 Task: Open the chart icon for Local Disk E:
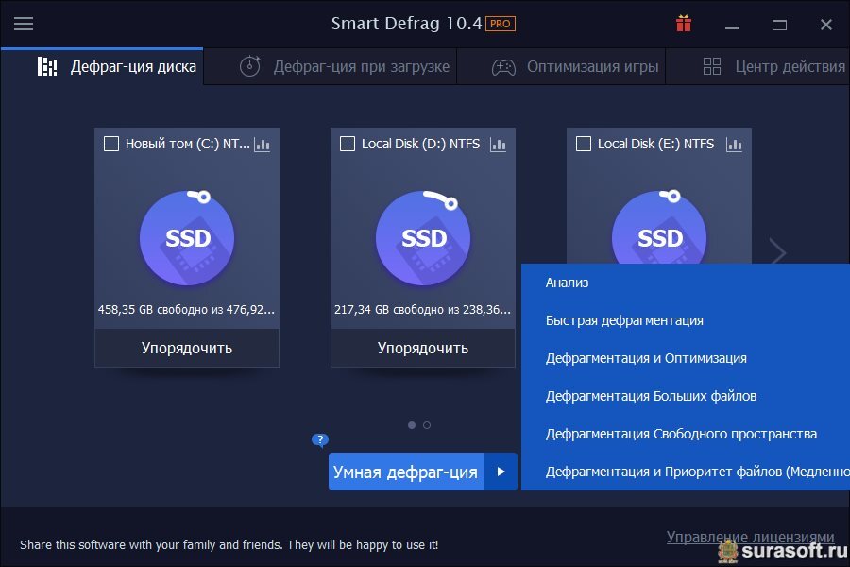(x=734, y=145)
